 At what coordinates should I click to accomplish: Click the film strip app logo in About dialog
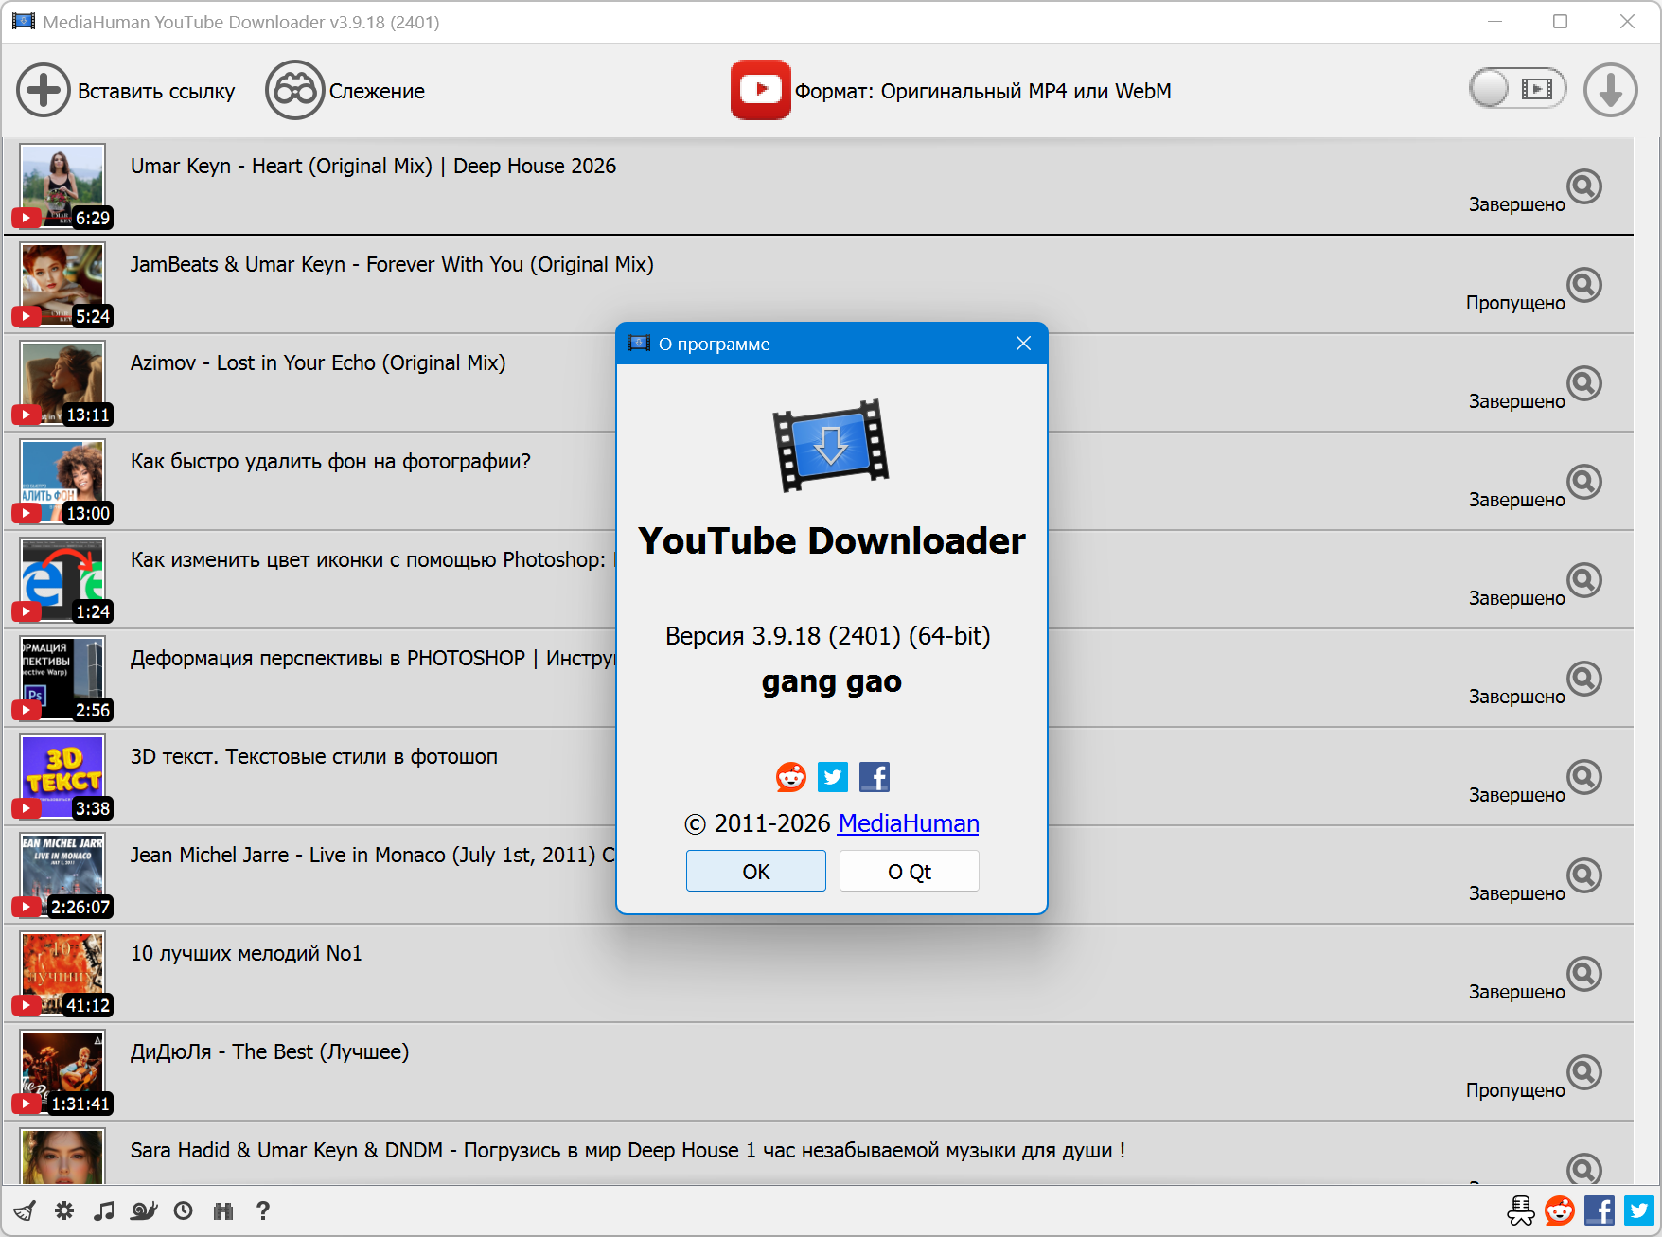(x=831, y=445)
